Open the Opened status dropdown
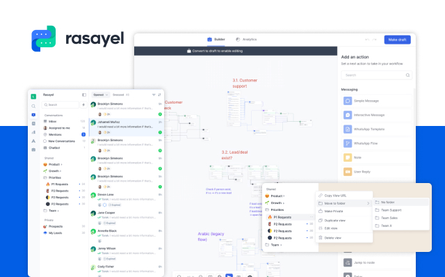445x277 pixels. (100, 95)
